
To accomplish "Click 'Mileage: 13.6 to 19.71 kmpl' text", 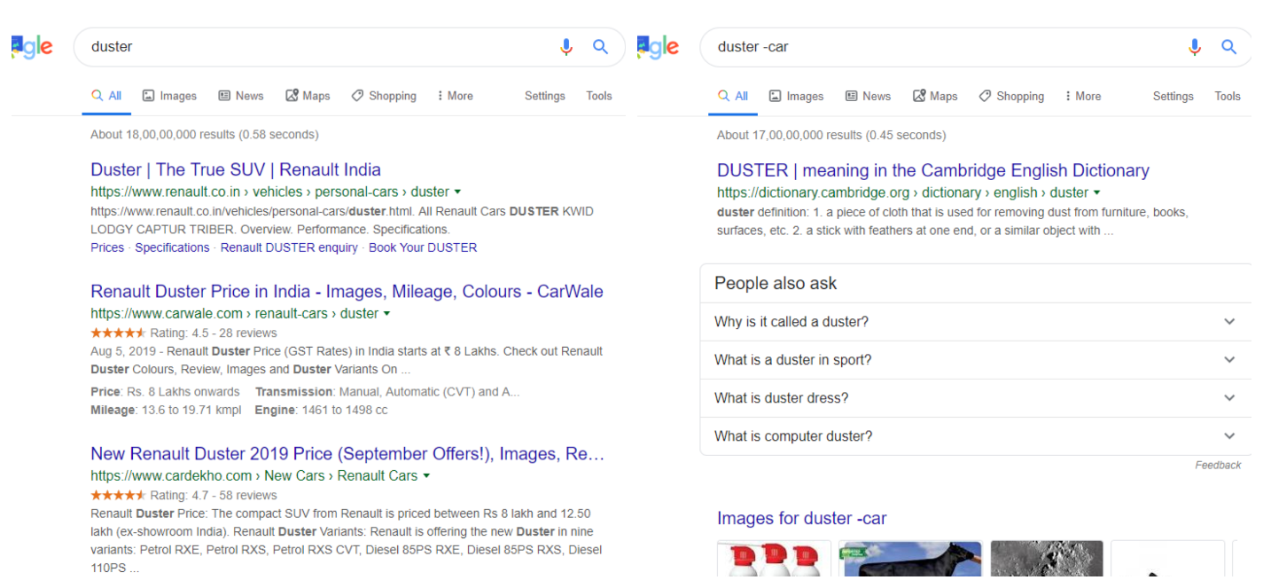I will tap(166, 411).
